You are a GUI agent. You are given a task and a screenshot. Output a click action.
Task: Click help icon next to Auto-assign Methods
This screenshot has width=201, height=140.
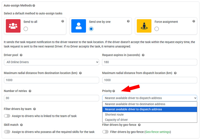[x=34, y=5]
